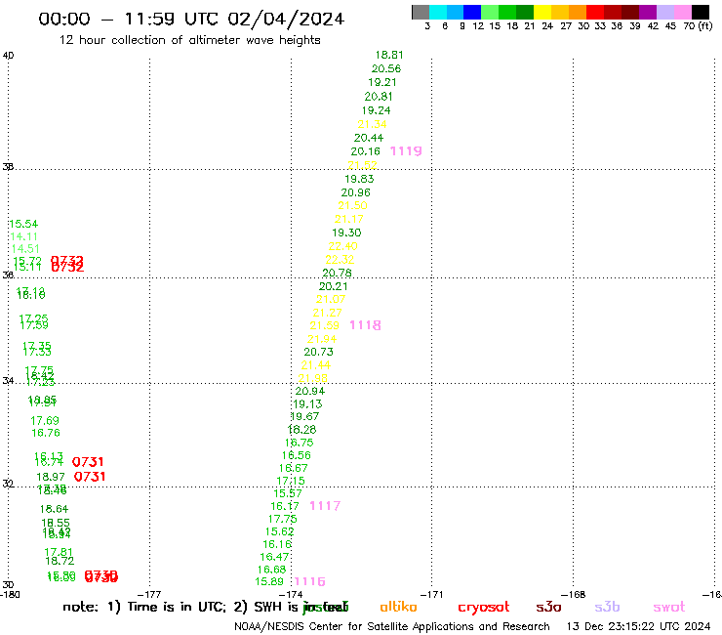The width and height of the screenshot is (722, 635).
Task: Click the yellow 21.34 reading
Action: [x=372, y=124]
